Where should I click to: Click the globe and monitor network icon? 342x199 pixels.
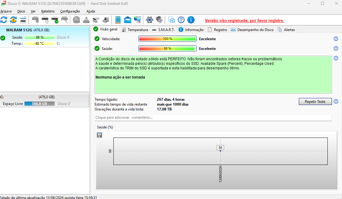[137, 20]
